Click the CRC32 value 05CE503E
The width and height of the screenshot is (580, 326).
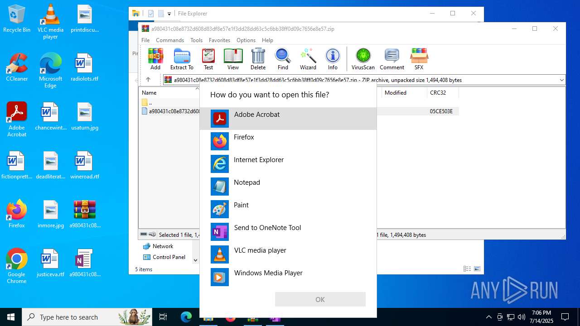click(x=441, y=111)
